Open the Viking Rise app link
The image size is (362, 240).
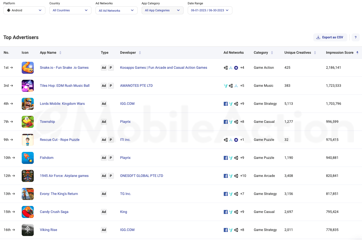coord(48,230)
